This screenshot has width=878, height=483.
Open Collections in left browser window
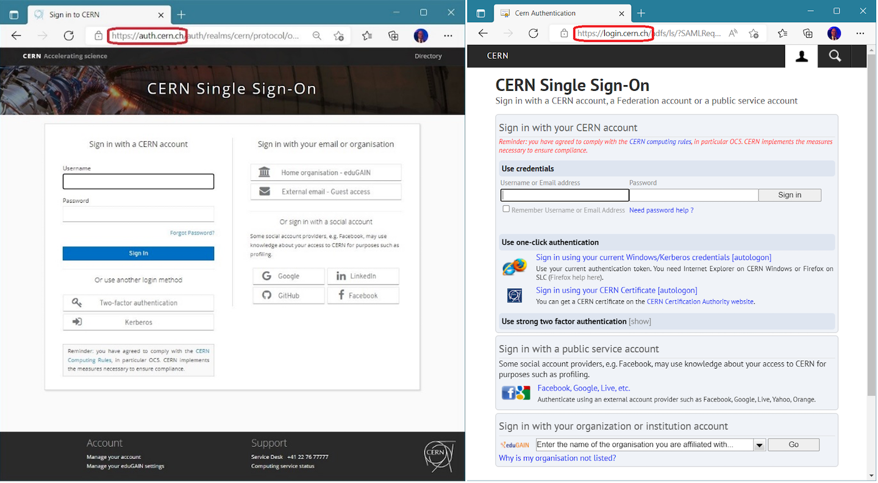point(394,36)
